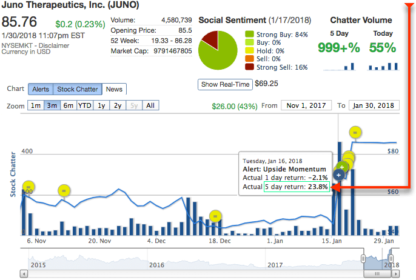416x280 pixels.
Task: Click the navigator scrollbar thumb
Action: pyautogui.click(x=377, y=274)
